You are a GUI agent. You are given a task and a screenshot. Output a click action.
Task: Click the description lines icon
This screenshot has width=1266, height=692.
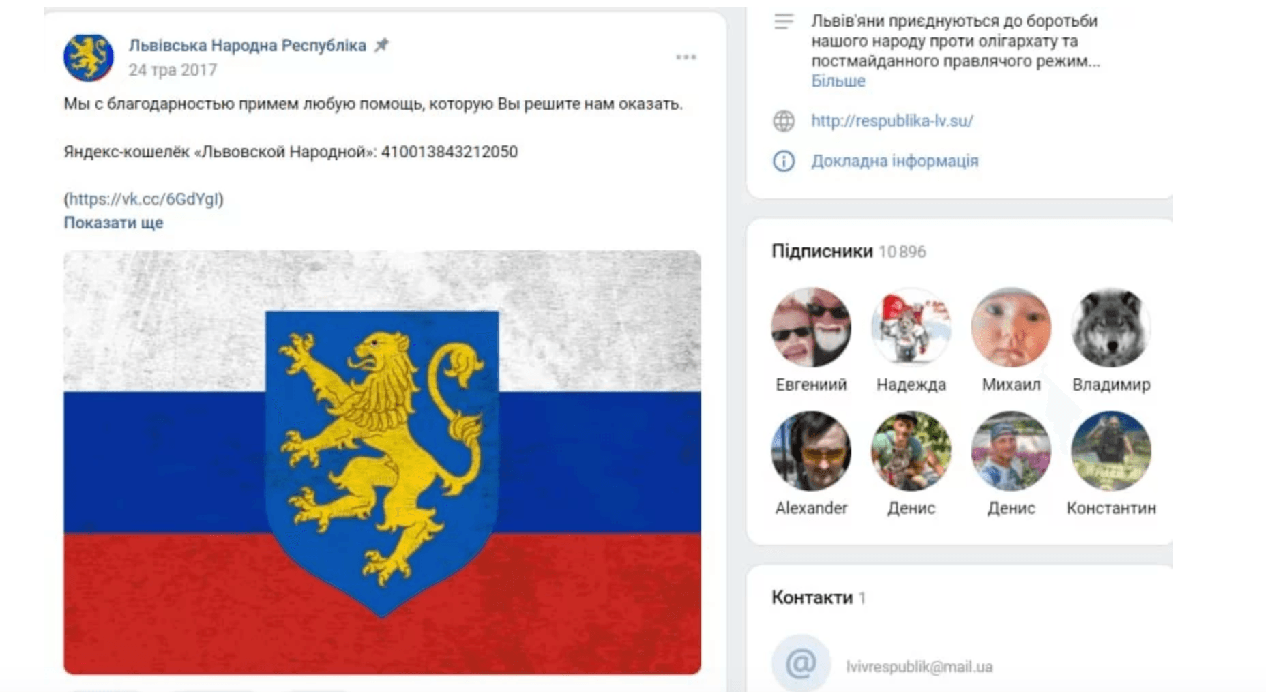tap(784, 22)
